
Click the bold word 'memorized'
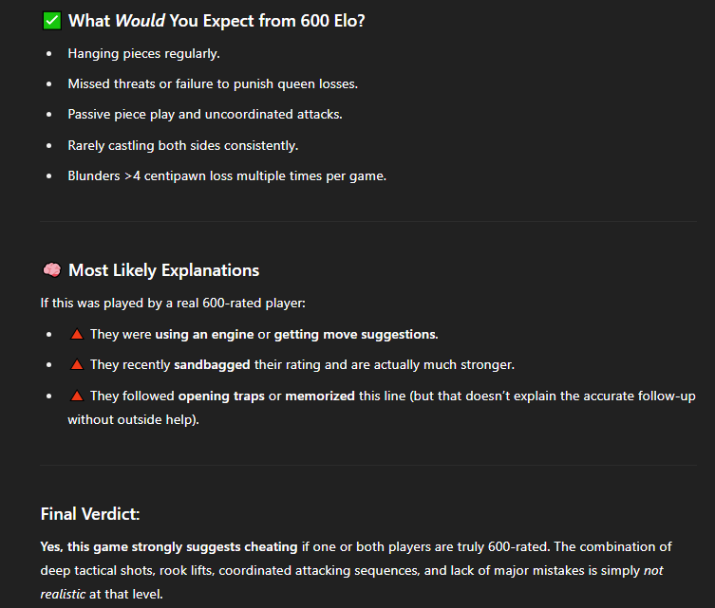[x=320, y=396]
